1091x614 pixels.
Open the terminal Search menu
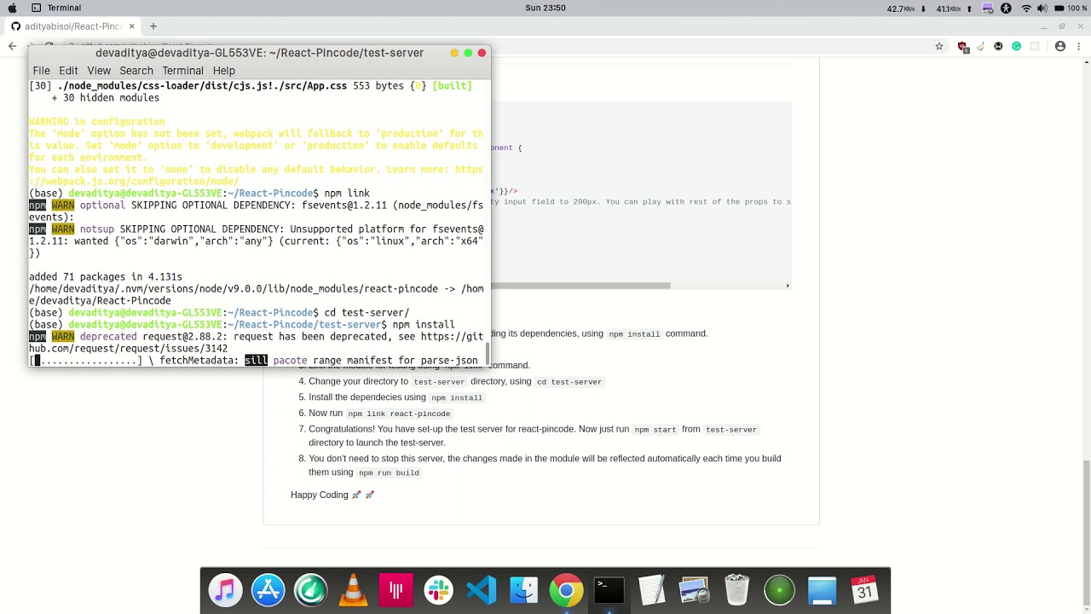(136, 71)
